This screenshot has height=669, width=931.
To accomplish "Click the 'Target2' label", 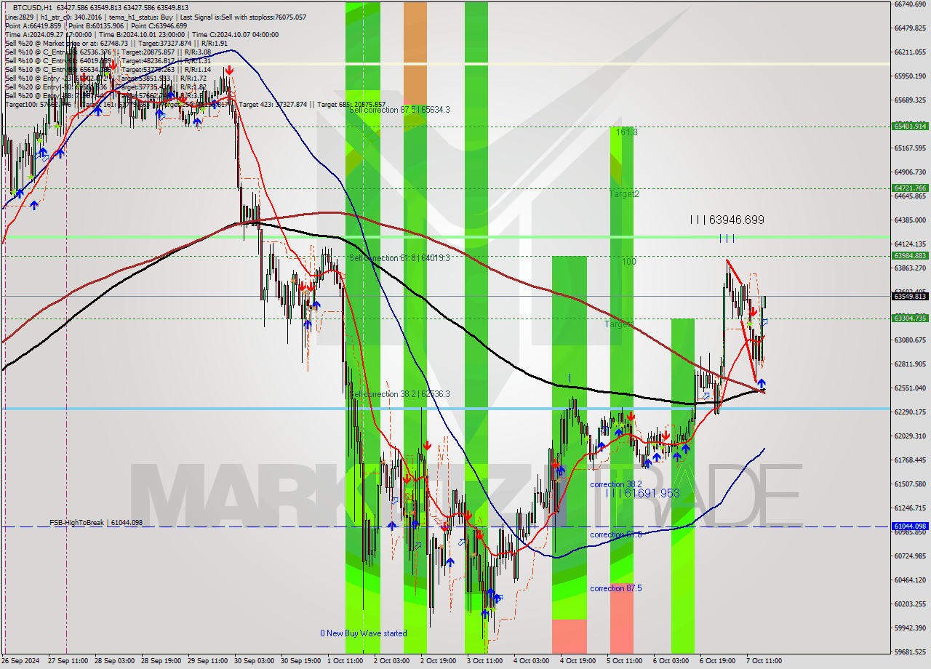I will (x=624, y=194).
